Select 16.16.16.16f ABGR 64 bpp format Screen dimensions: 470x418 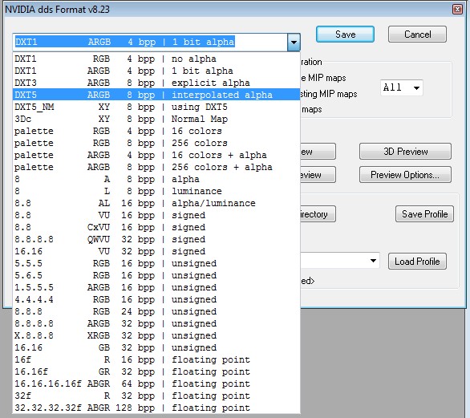156,384
